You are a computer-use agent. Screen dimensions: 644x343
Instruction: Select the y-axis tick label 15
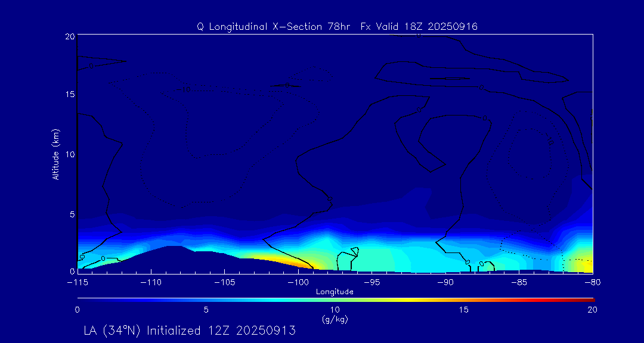pos(69,94)
